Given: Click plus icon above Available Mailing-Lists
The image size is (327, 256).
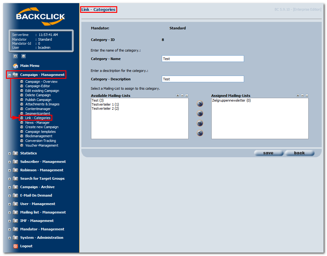Looking at the screenshot, I should tap(178, 96).
